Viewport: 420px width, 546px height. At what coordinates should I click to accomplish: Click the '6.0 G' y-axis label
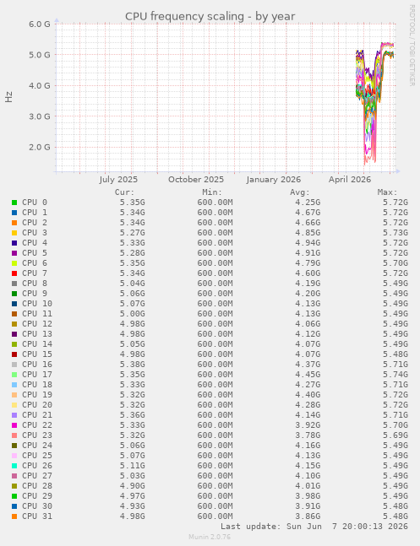click(x=40, y=24)
